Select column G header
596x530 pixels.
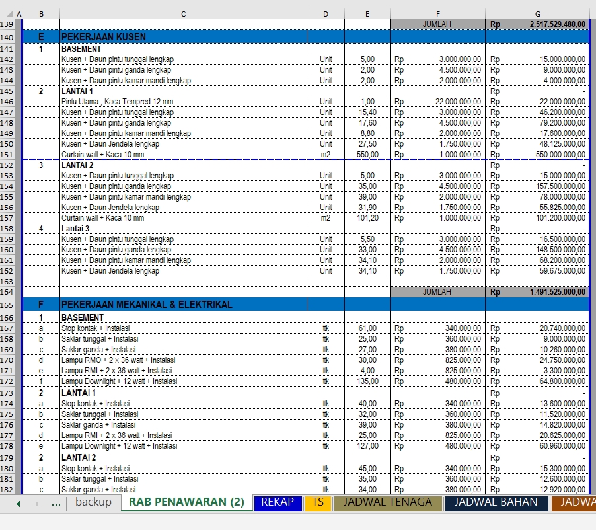[537, 13]
